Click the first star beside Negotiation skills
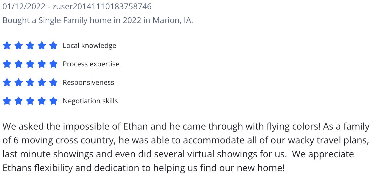 coord(7,101)
